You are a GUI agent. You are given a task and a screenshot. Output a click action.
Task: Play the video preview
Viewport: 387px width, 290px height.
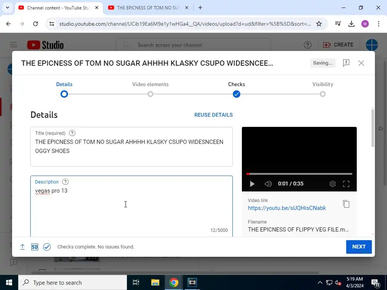(252, 184)
